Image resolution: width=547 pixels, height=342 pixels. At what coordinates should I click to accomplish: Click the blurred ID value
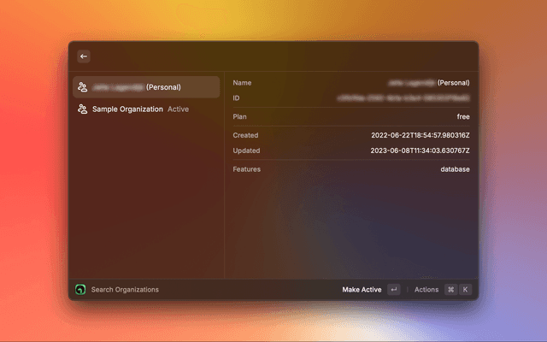(403, 98)
